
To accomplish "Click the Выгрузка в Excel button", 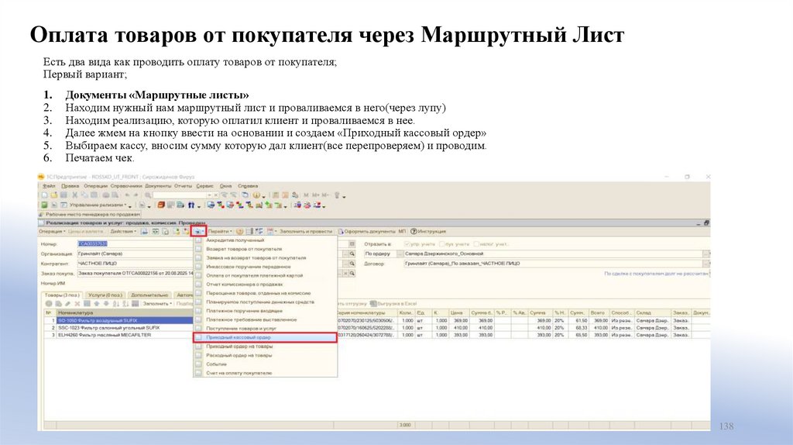I will 393,304.
